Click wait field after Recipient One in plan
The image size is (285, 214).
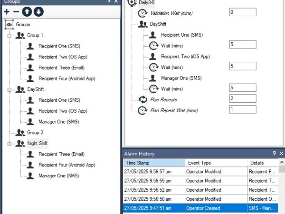pos(243,44)
